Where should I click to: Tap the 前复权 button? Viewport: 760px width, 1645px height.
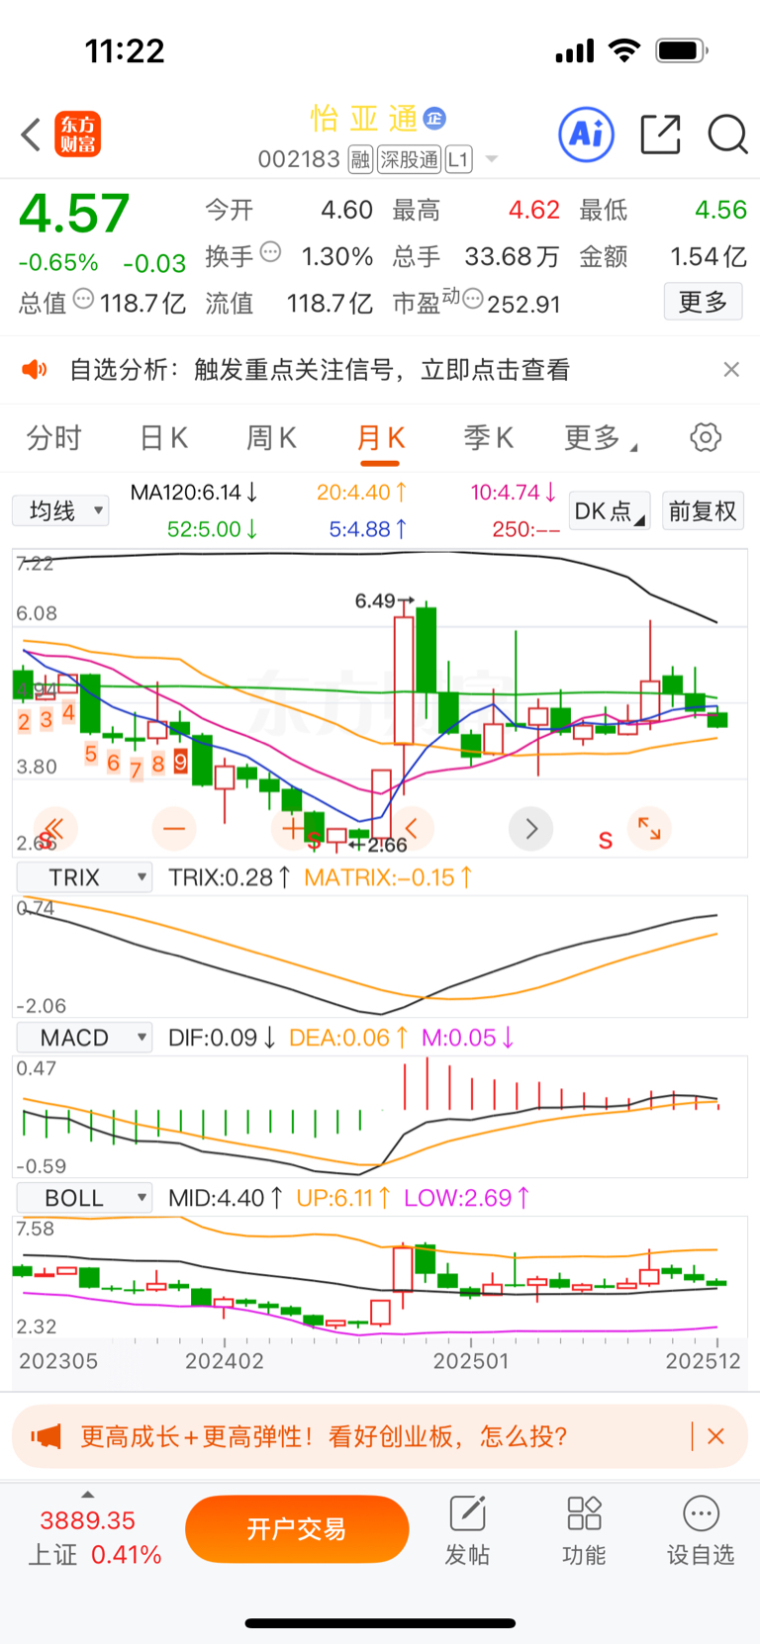pos(703,510)
